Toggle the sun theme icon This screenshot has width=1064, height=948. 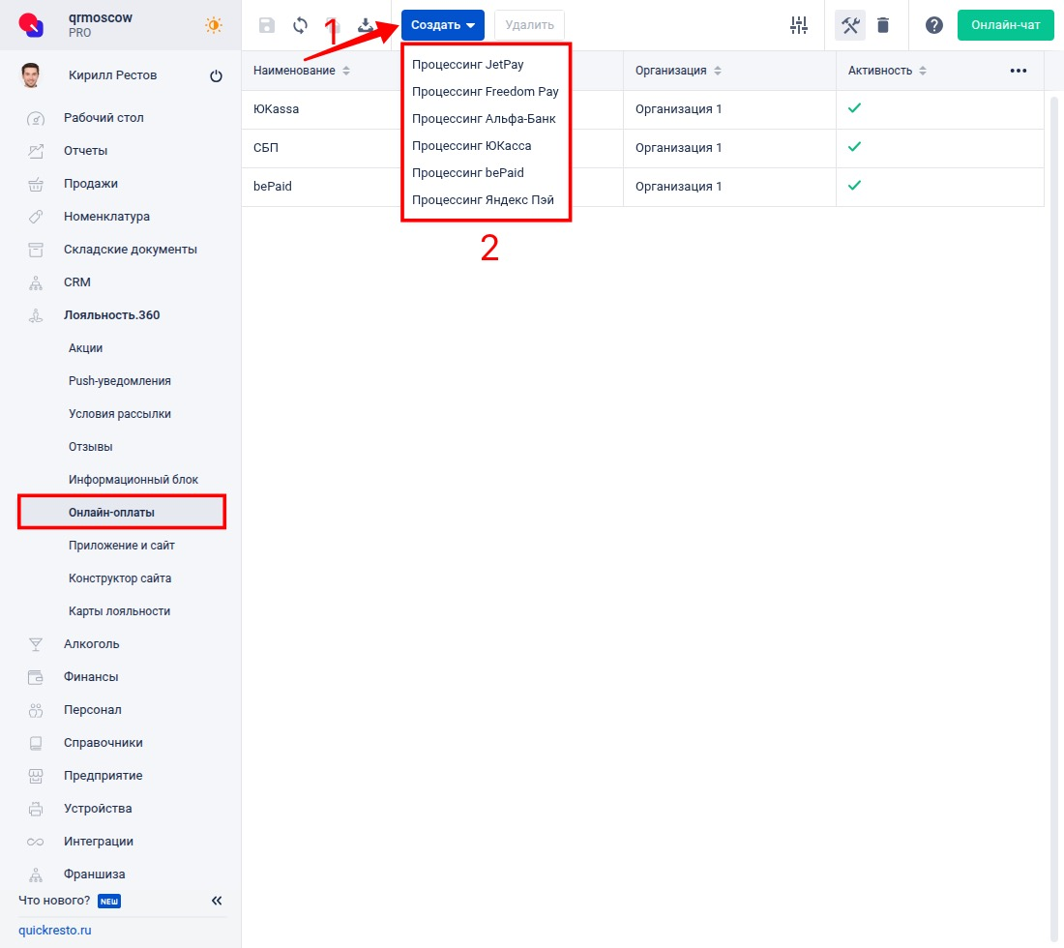point(214,25)
